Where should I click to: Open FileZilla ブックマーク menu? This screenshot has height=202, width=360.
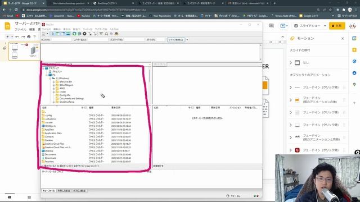click(101, 29)
